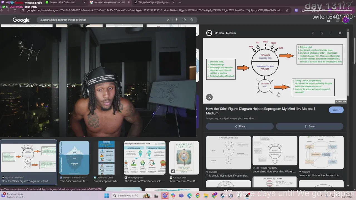Open Microsoft Edge from taskbar
The height and width of the screenshot is (200, 356).
189,196
